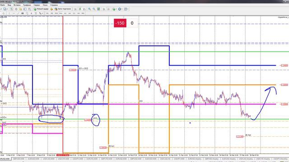The image size is (289, 162).
Task: Switch to M5 timeframe
Action: (52, 13)
